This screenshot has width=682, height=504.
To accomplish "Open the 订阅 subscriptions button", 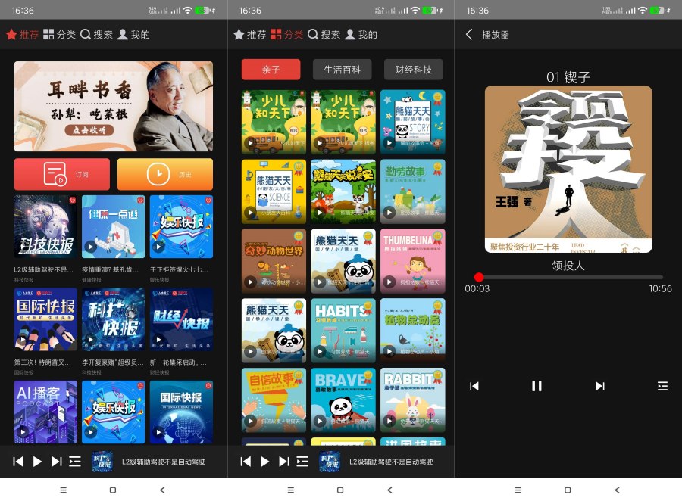I will 62,174.
